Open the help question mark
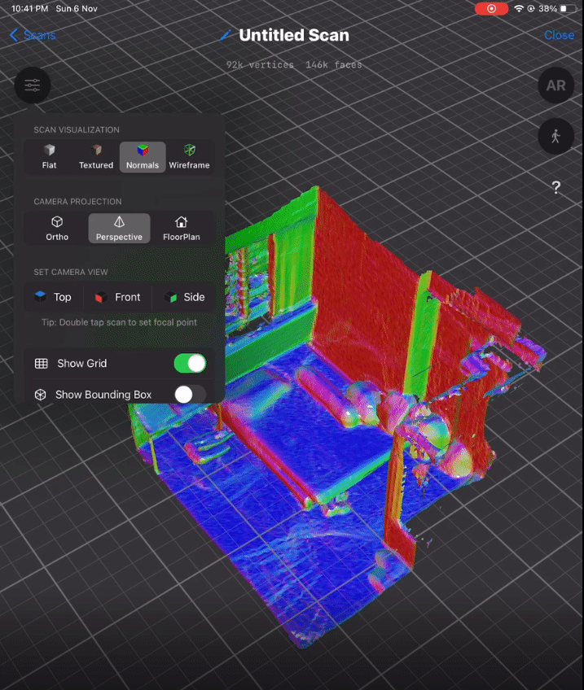This screenshot has width=584, height=690. [555, 188]
